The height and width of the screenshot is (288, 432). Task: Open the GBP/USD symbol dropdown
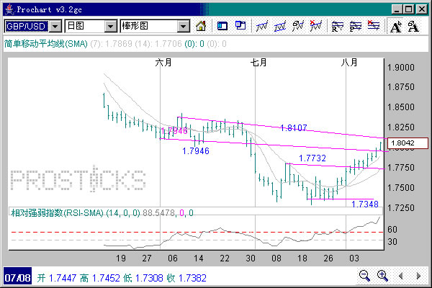point(55,27)
